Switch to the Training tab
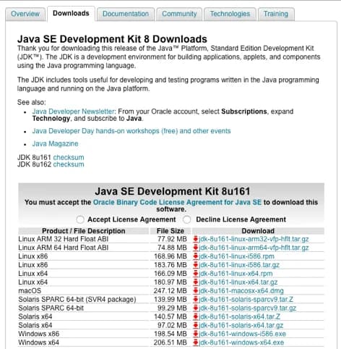This screenshot has height=349, width=341. click(x=276, y=14)
